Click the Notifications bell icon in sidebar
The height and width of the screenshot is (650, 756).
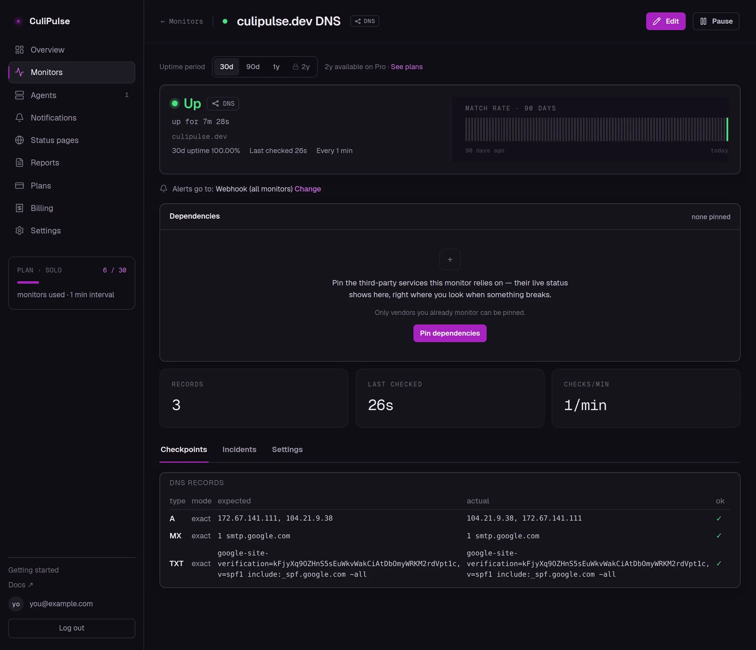pyautogui.click(x=19, y=117)
